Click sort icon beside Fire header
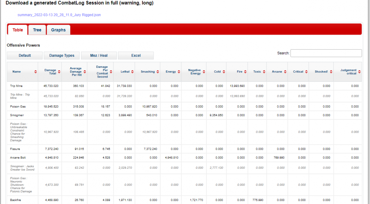Viewport: 370px width, 204px height. (x=245, y=72)
